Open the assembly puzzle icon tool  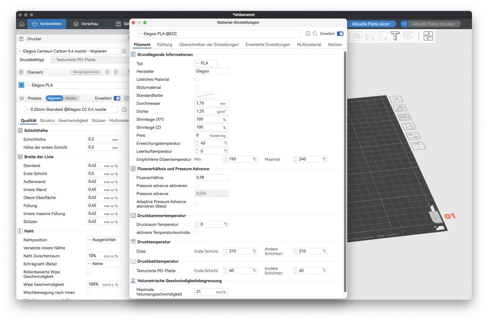click(x=428, y=36)
